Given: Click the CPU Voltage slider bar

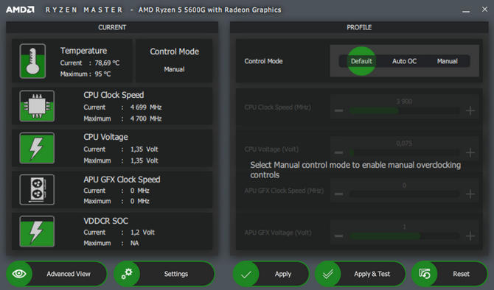Looking at the screenshot, I should click(404, 152).
